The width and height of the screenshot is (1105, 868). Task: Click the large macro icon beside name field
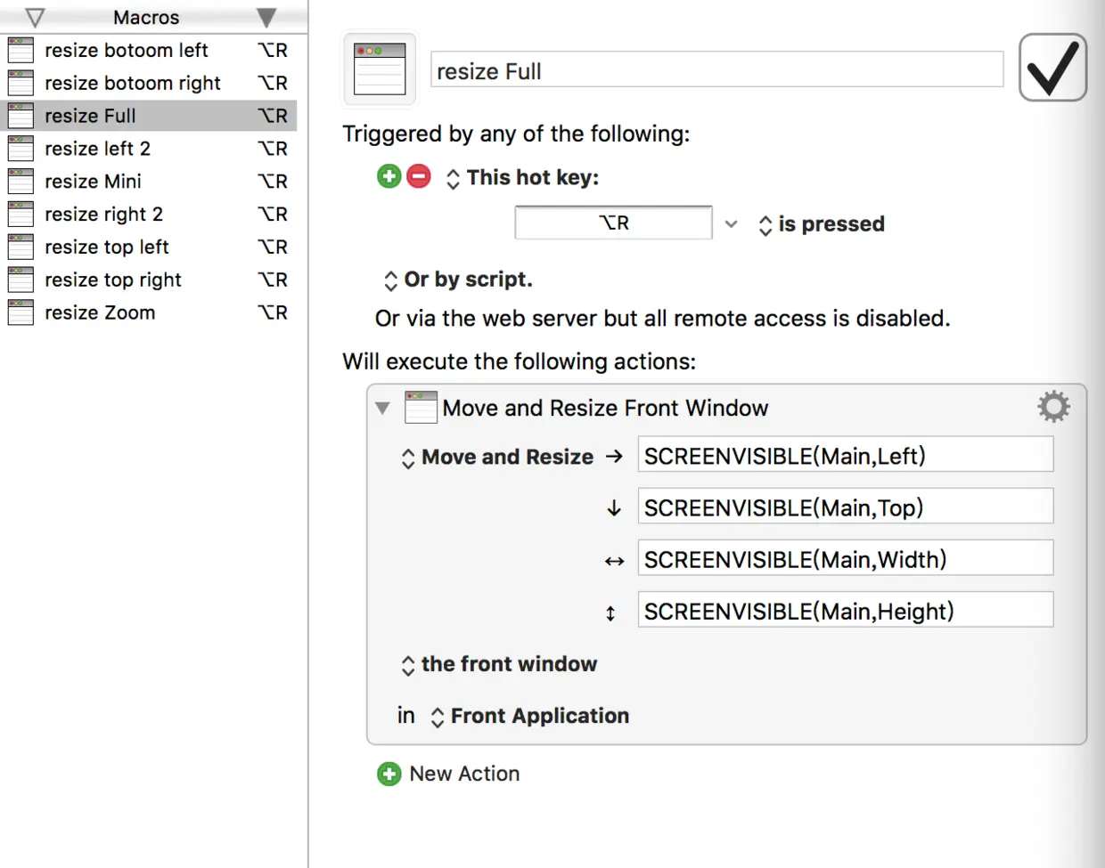pos(380,69)
